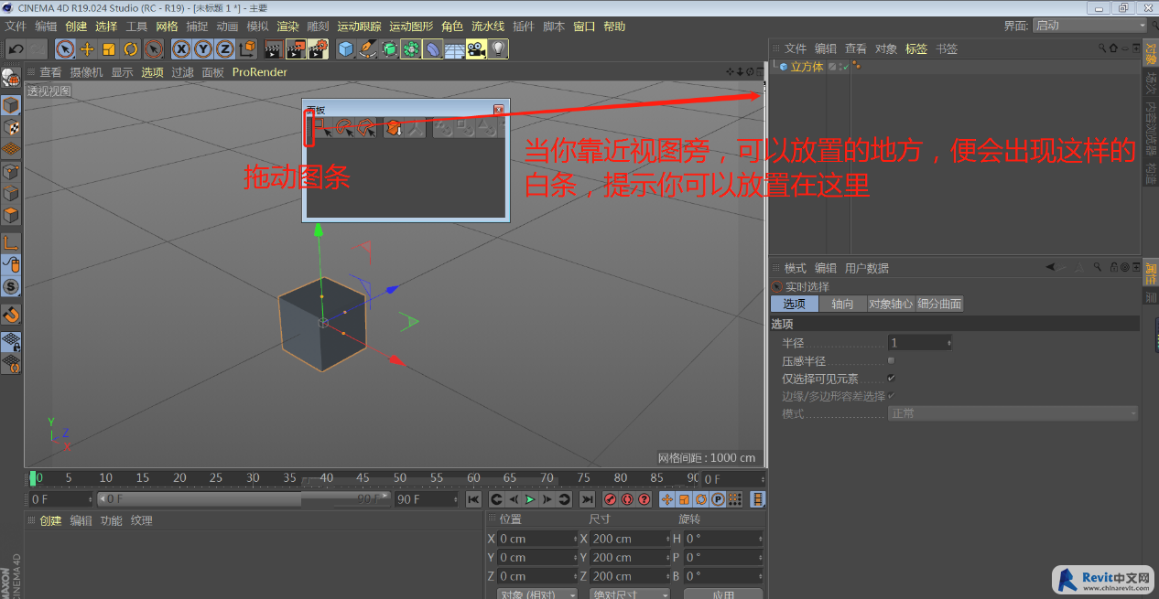
Task: Toggle snapping with the magnet icon
Action: click(x=11, y=316)
